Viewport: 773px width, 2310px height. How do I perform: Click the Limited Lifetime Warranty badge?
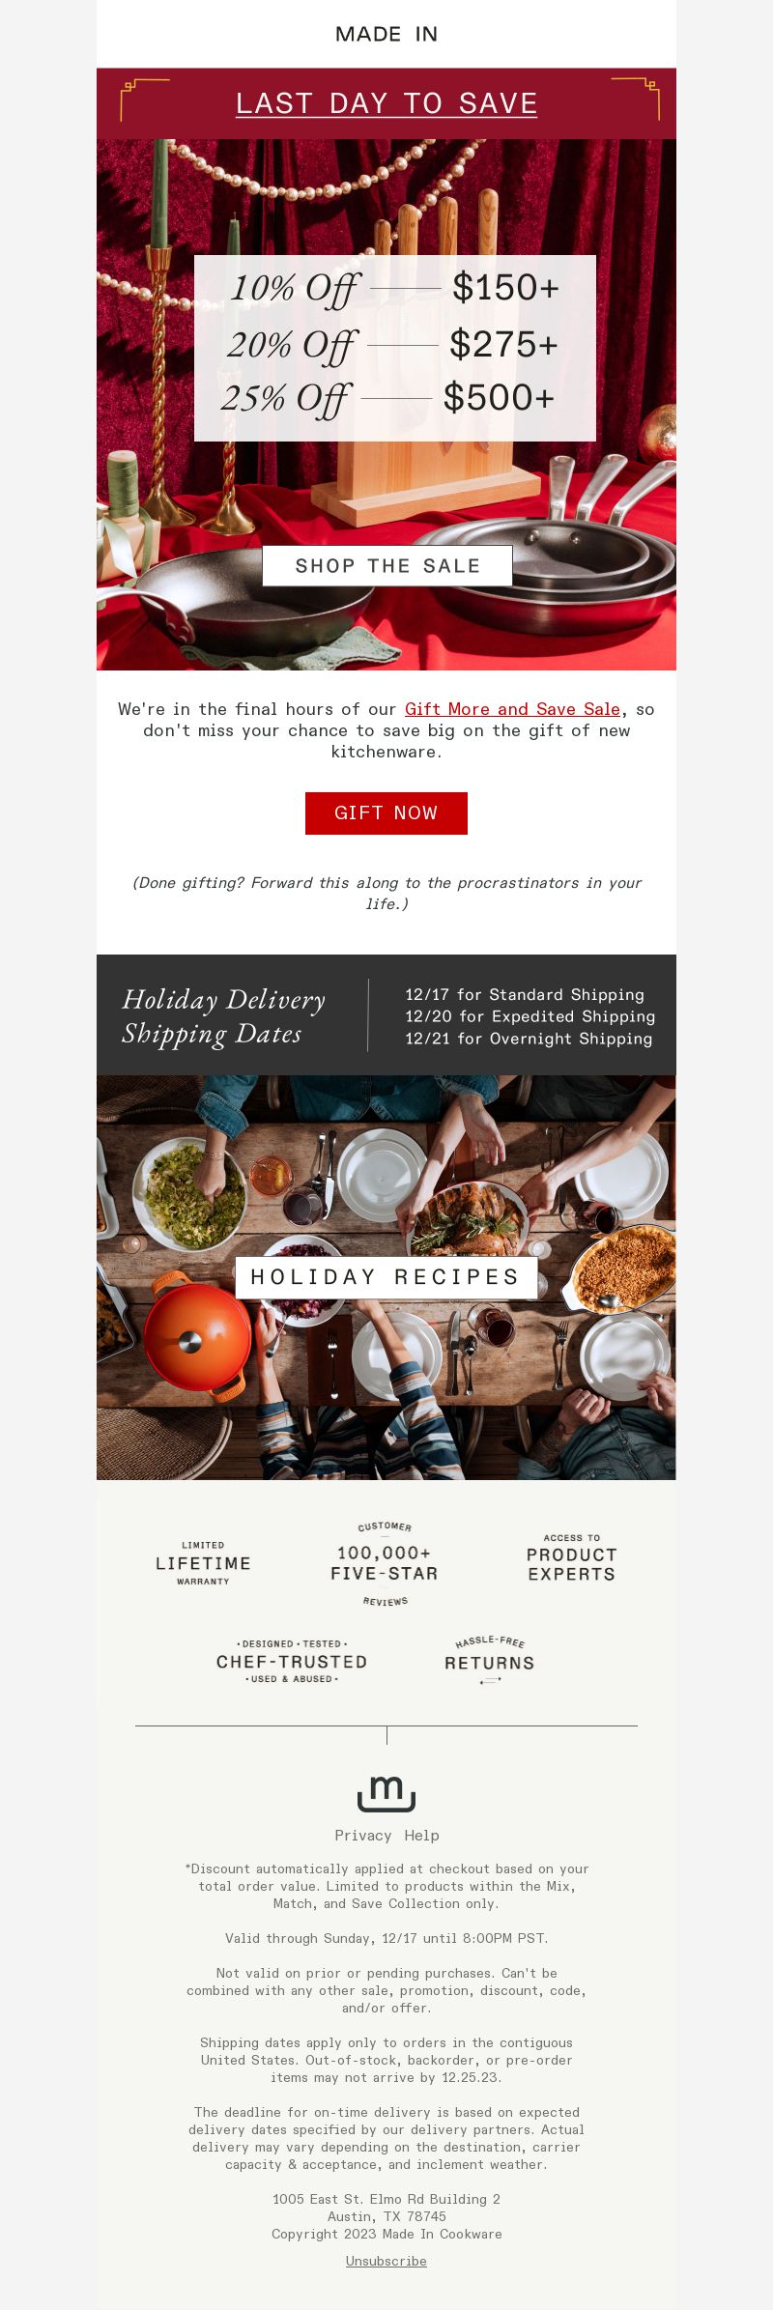click(203, 1563)
